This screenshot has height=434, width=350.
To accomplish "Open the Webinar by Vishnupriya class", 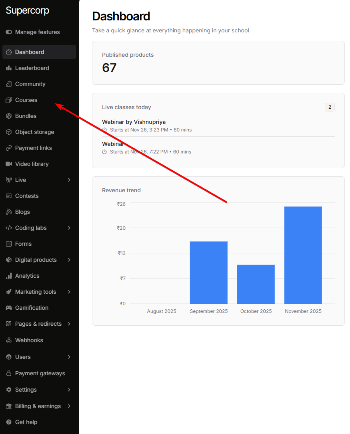I will coord(134,122).
